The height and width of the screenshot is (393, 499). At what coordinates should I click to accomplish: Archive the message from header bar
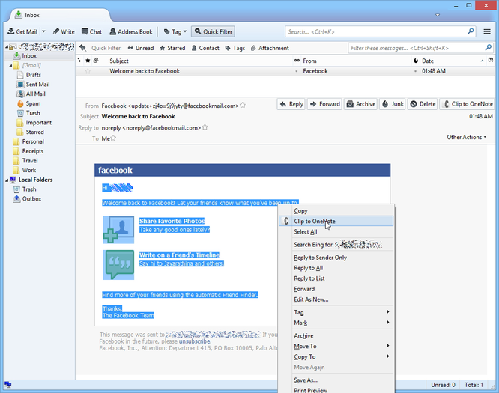pos(360,104)
